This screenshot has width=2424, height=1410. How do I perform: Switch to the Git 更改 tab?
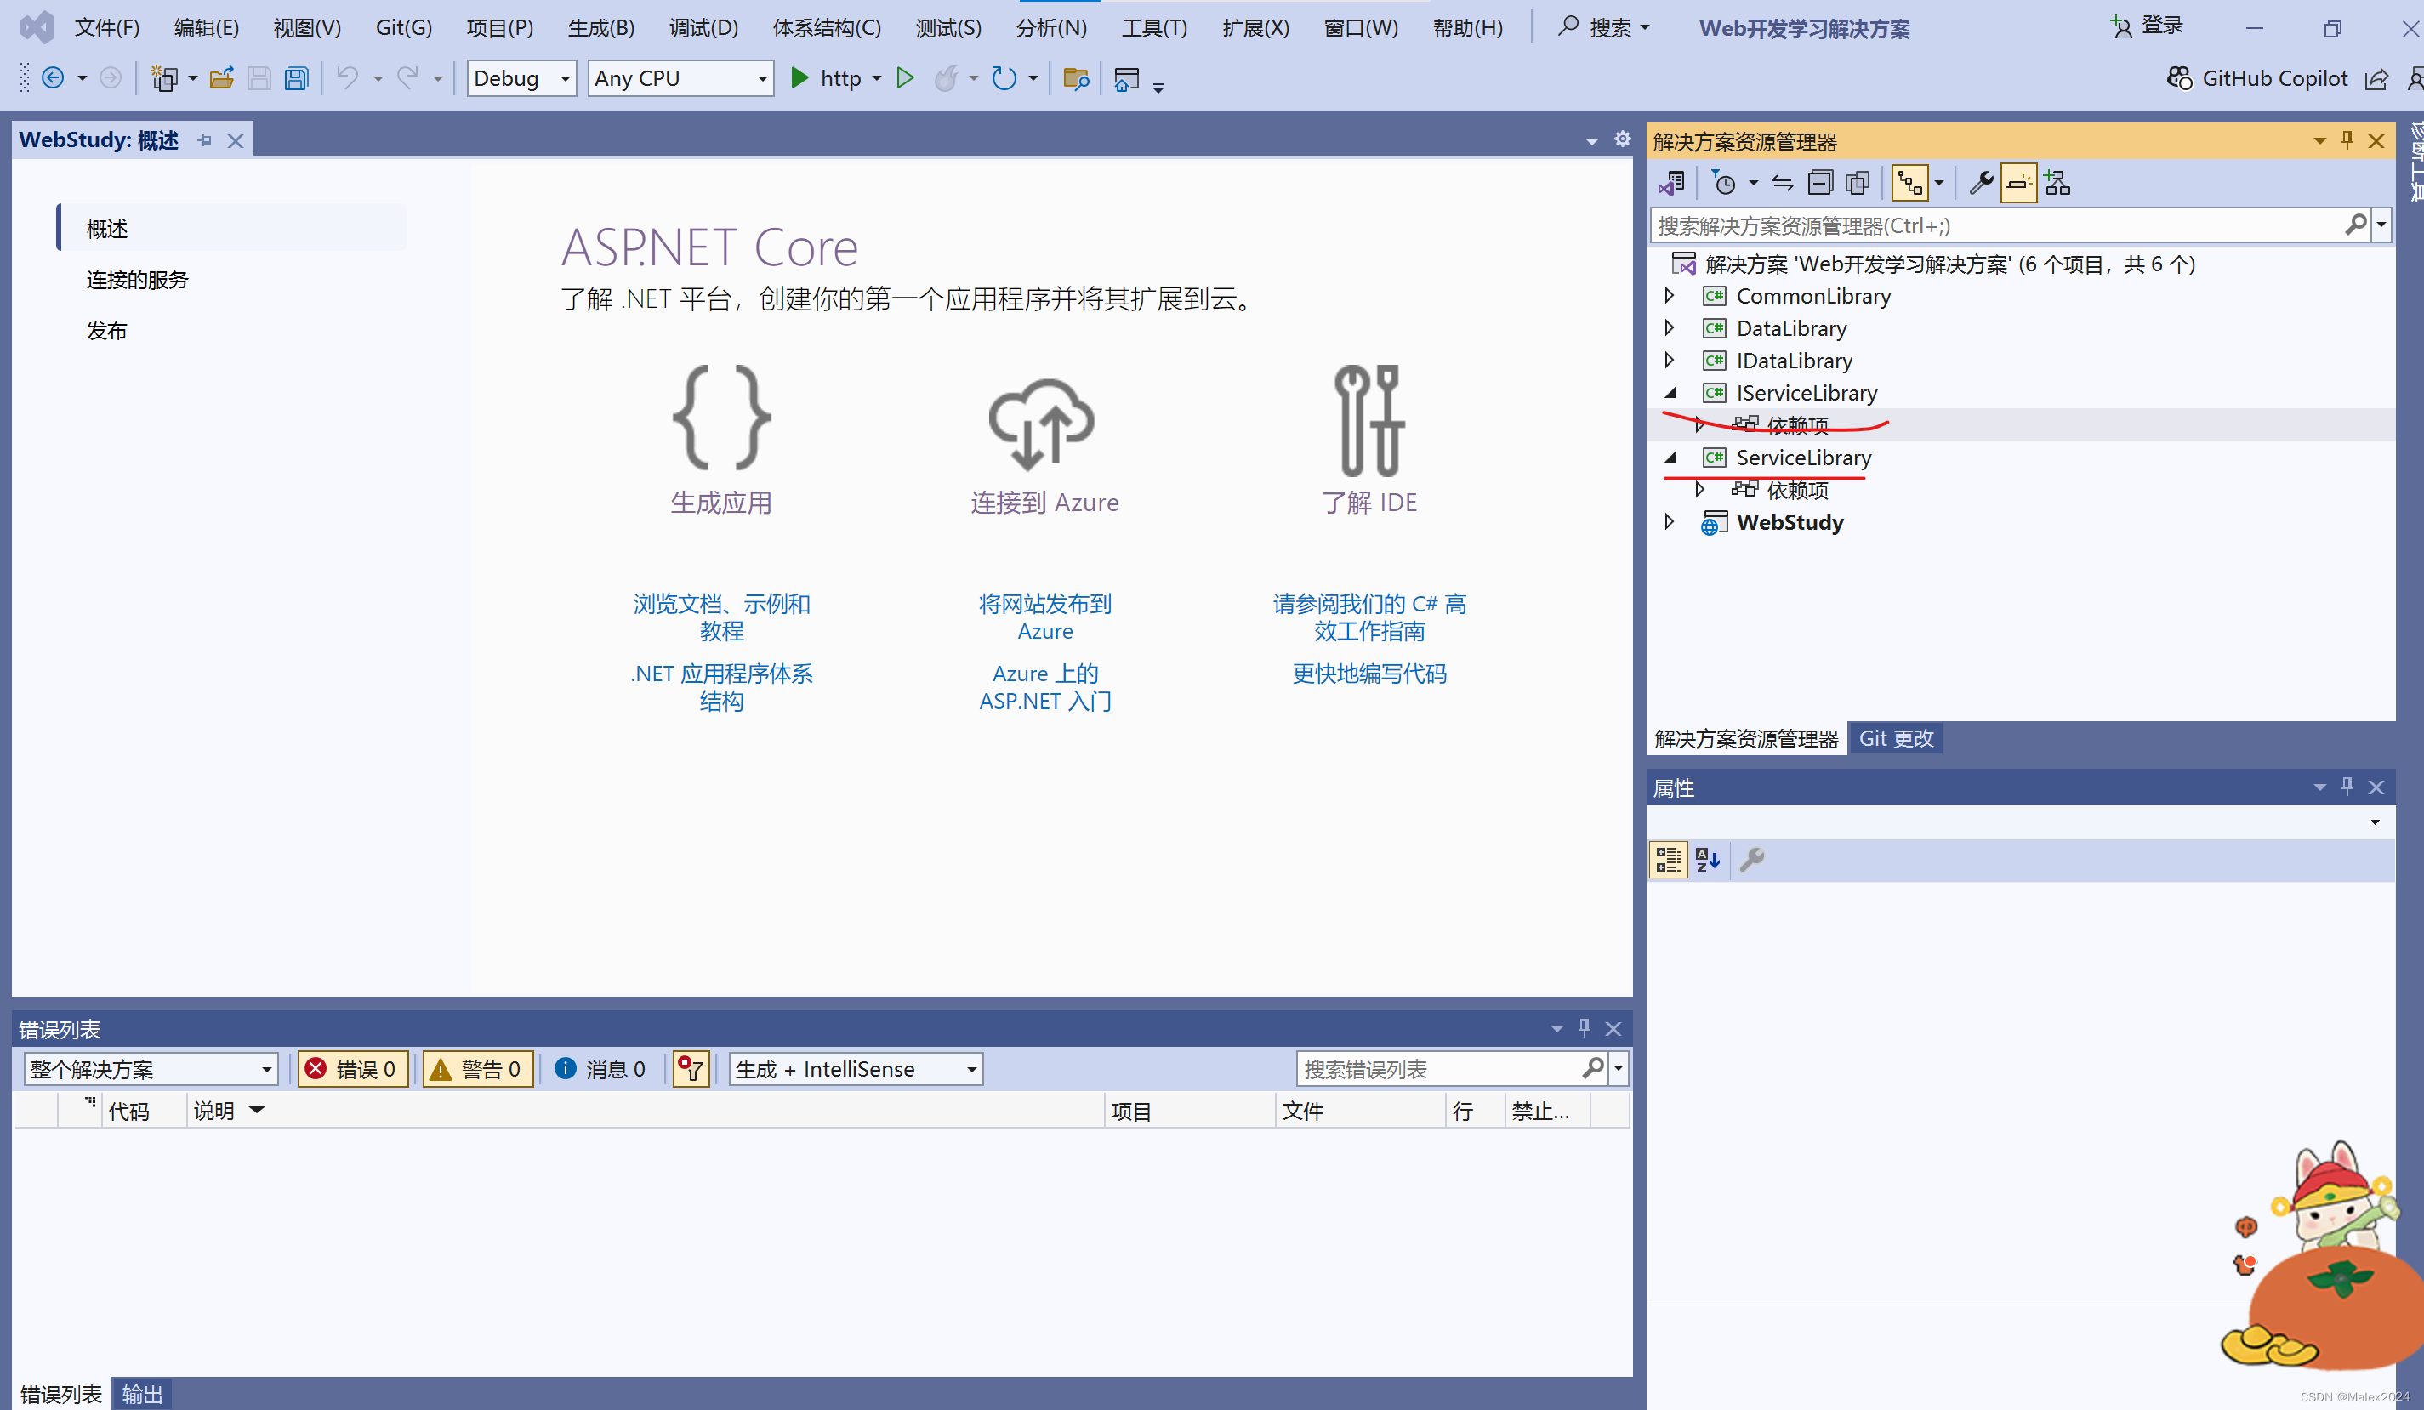coord(1895,737)
